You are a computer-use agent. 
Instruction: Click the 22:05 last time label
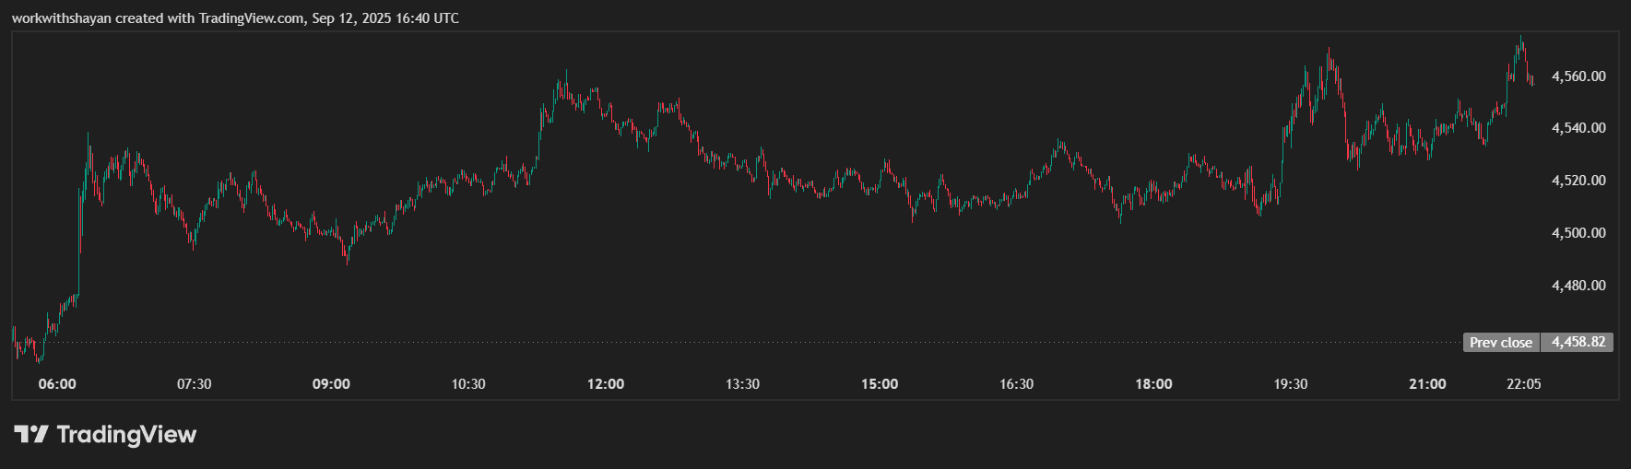1524,383
